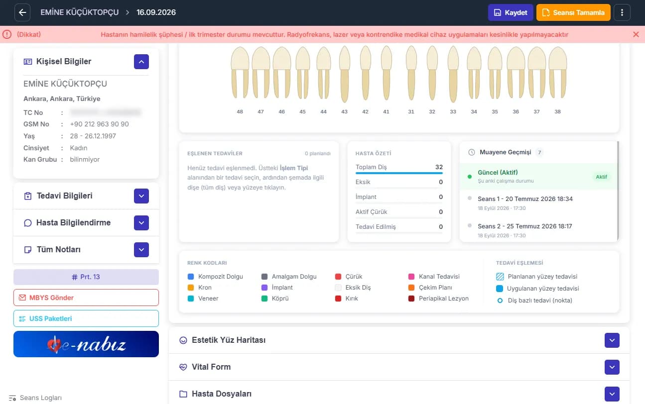This screenshot has width=645, height=404.
Task: Collapse the Kişisel Bilgiler panel
Action: point(141,62)
